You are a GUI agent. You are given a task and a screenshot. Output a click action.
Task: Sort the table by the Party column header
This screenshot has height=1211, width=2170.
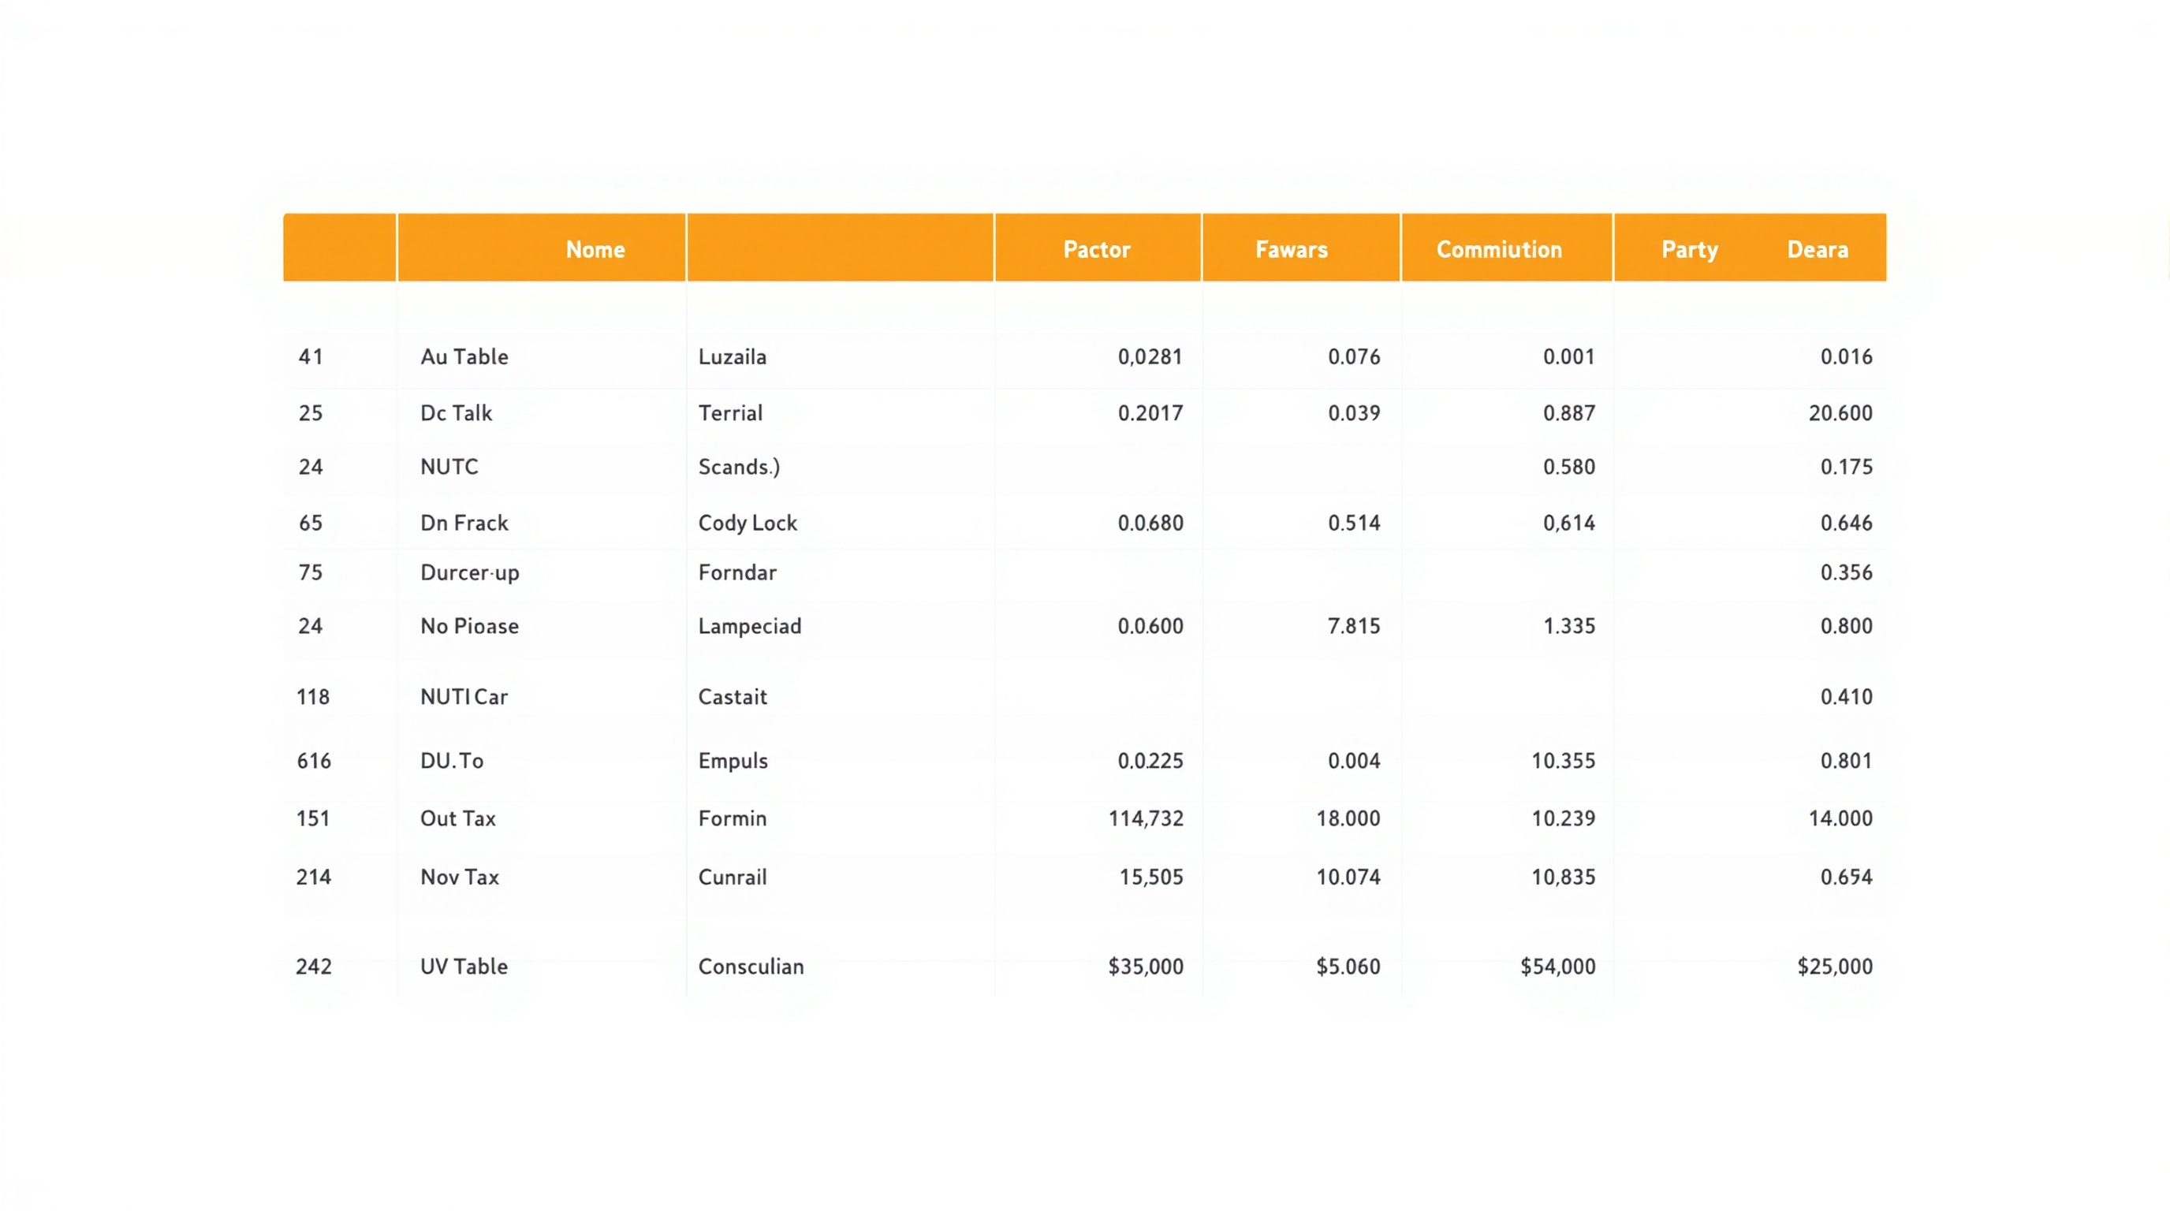[1689, 248]
